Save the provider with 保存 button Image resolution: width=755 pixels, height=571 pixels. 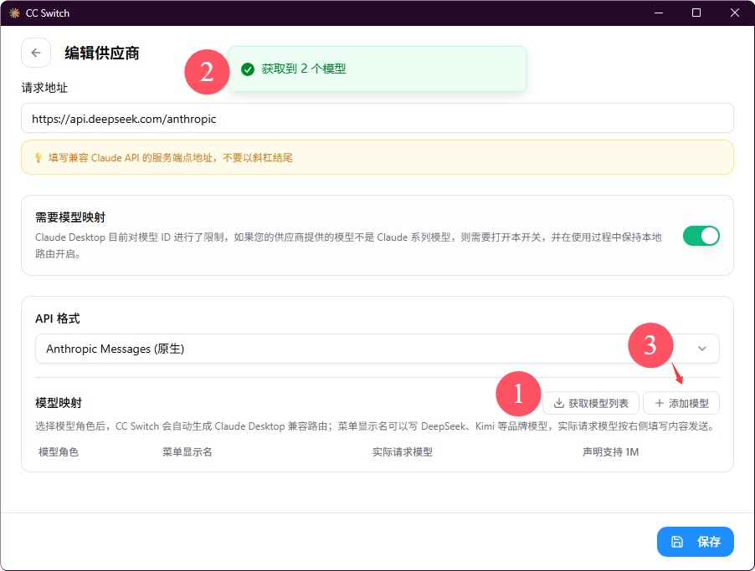696,542
